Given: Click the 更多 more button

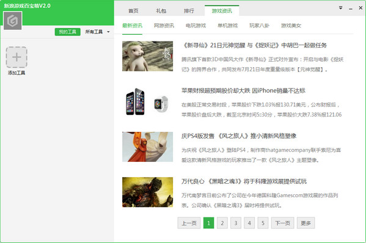Looking at the screenshot, I should 306,223.
